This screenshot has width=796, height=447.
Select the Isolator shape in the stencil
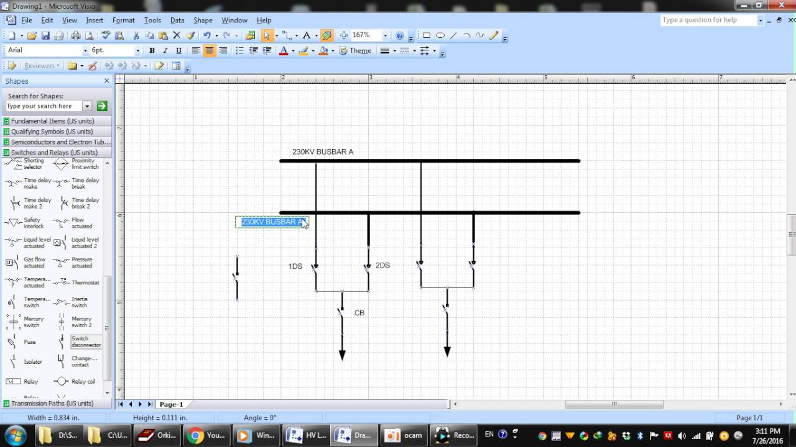tap(25, 362)
